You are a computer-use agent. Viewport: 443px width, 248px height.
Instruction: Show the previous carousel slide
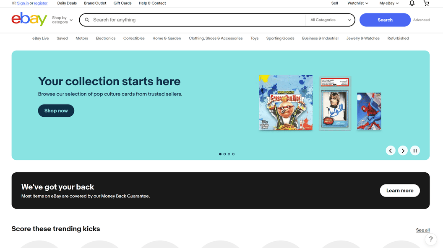click(x=391, y=151)
